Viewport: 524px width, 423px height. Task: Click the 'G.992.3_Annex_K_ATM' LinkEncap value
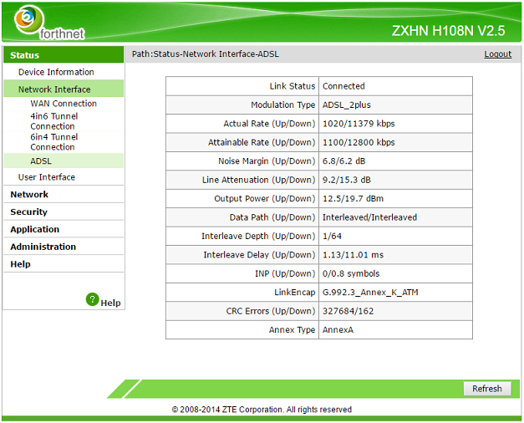(x=370, y=292)
